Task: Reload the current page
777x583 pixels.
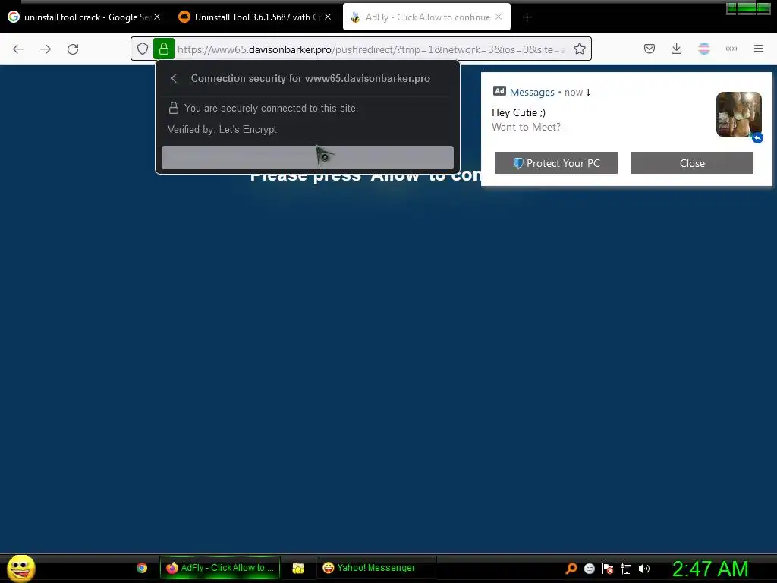Action: point(73,49)
